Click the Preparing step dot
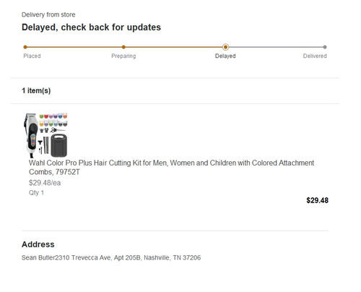The width and height of the screenshot is (361, 292). [x=123, y=47]
